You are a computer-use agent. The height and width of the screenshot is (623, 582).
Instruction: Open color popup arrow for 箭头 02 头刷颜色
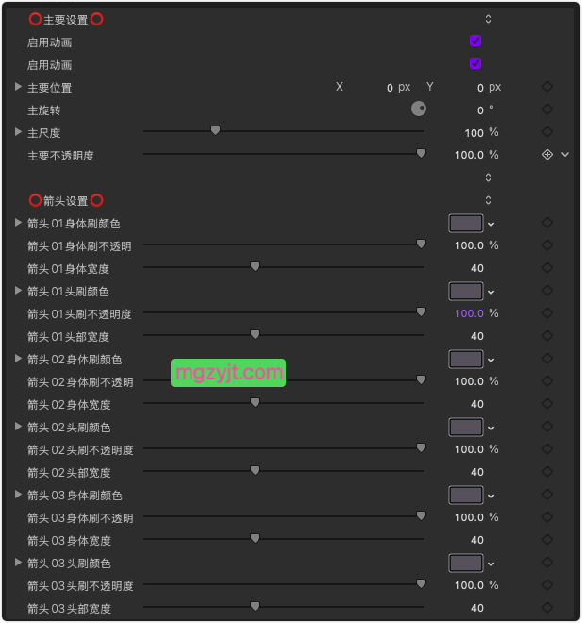click(x=491, y=429)
